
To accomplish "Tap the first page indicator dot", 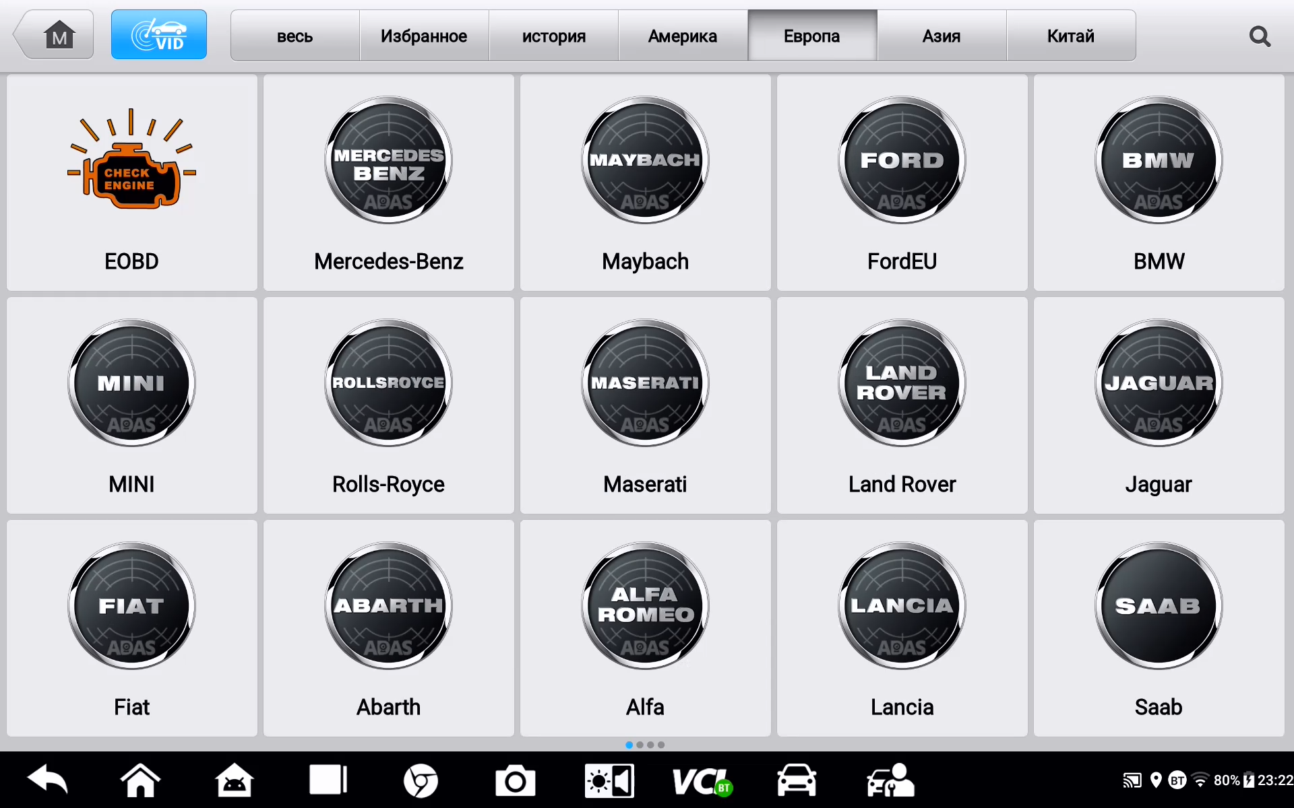I will click(629, 745).
